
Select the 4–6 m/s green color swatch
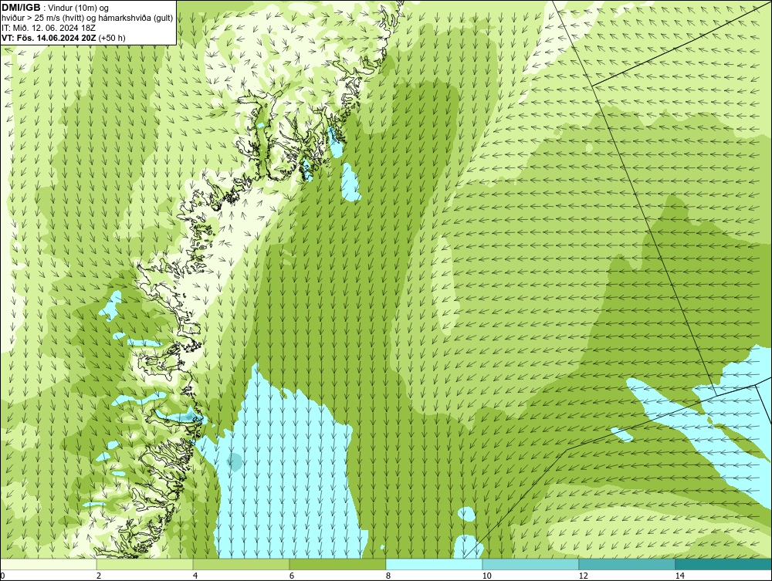click(x=241, y=564)
